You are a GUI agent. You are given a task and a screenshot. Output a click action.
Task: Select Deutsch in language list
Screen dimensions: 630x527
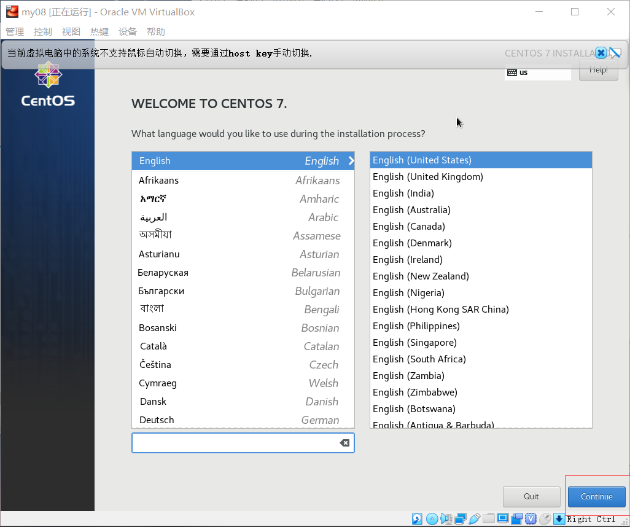[x=243, y=420]
